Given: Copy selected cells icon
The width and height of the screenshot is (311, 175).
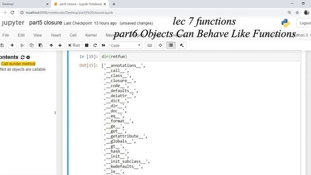Looking at the screenshot, I should (31, 45).
